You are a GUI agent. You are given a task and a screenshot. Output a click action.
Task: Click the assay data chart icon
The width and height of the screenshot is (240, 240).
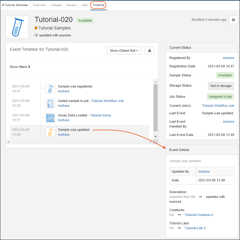50,118
